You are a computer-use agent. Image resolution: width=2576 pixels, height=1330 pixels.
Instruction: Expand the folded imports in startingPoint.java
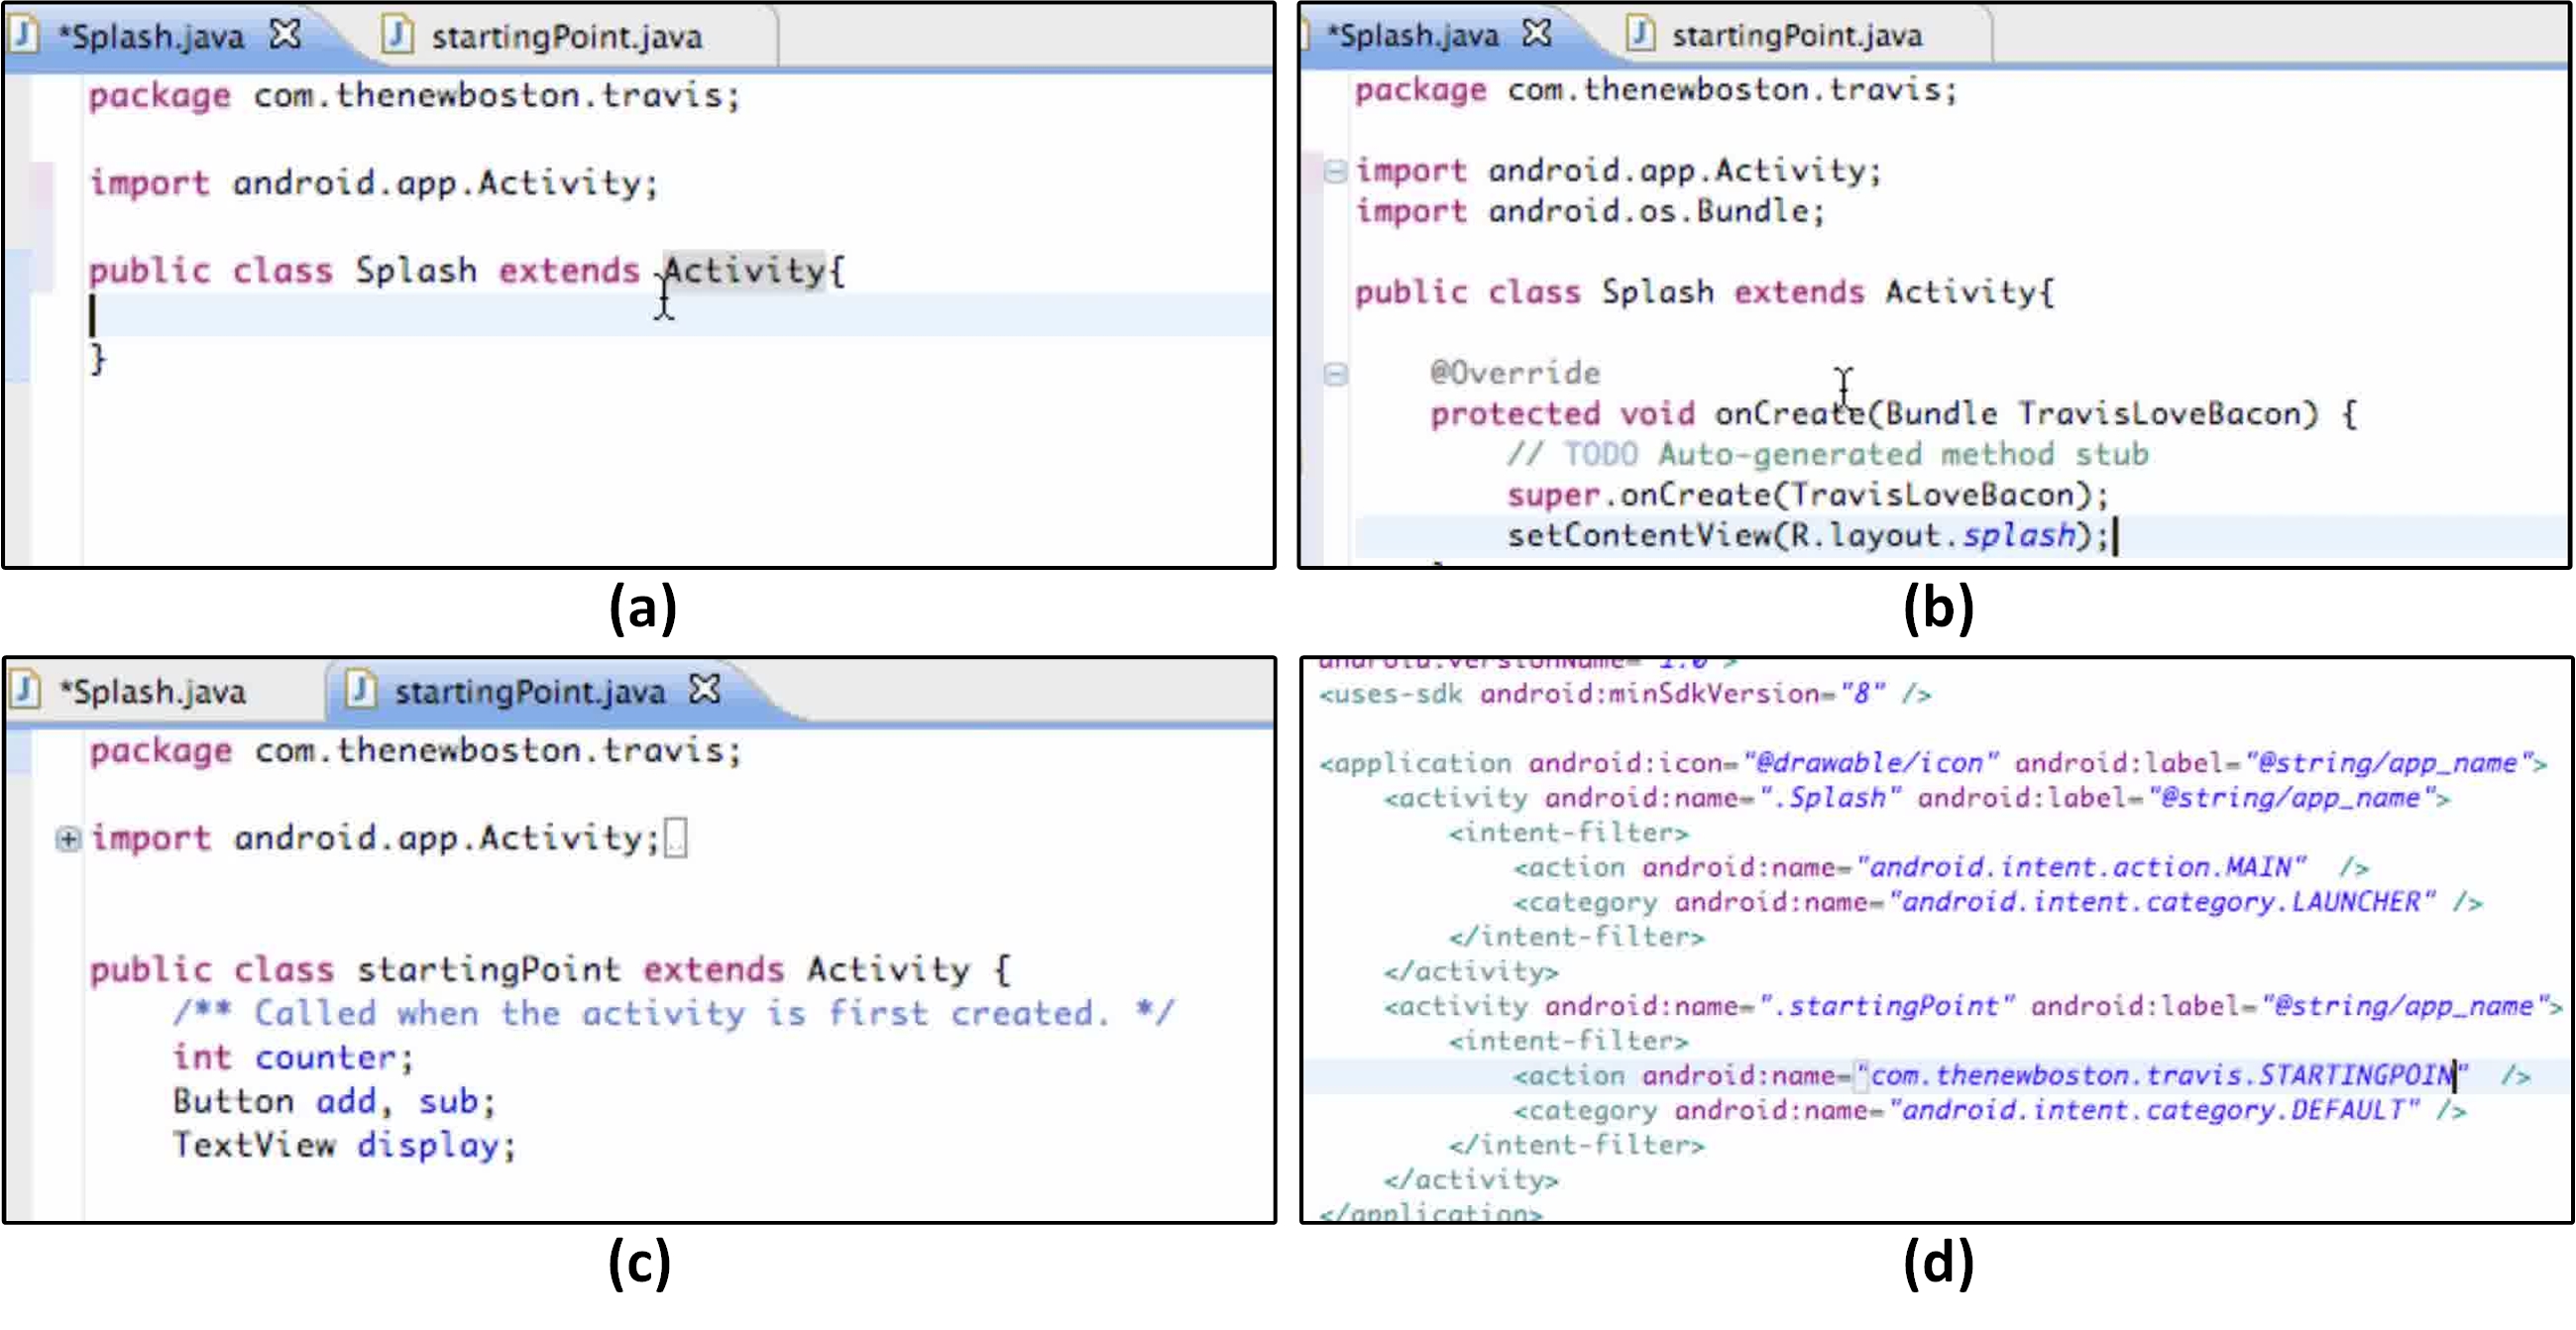pyautogui.click(x=67, y=839)
